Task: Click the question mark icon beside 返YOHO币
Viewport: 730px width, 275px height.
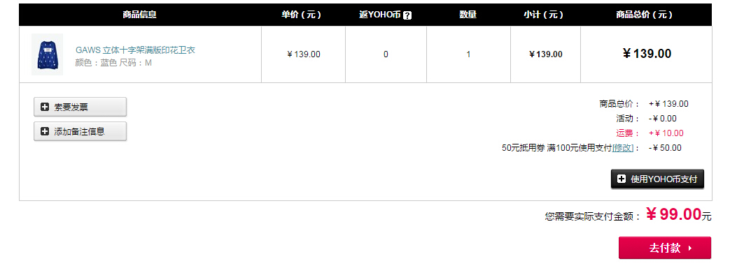Action: (x=407, y=15)
